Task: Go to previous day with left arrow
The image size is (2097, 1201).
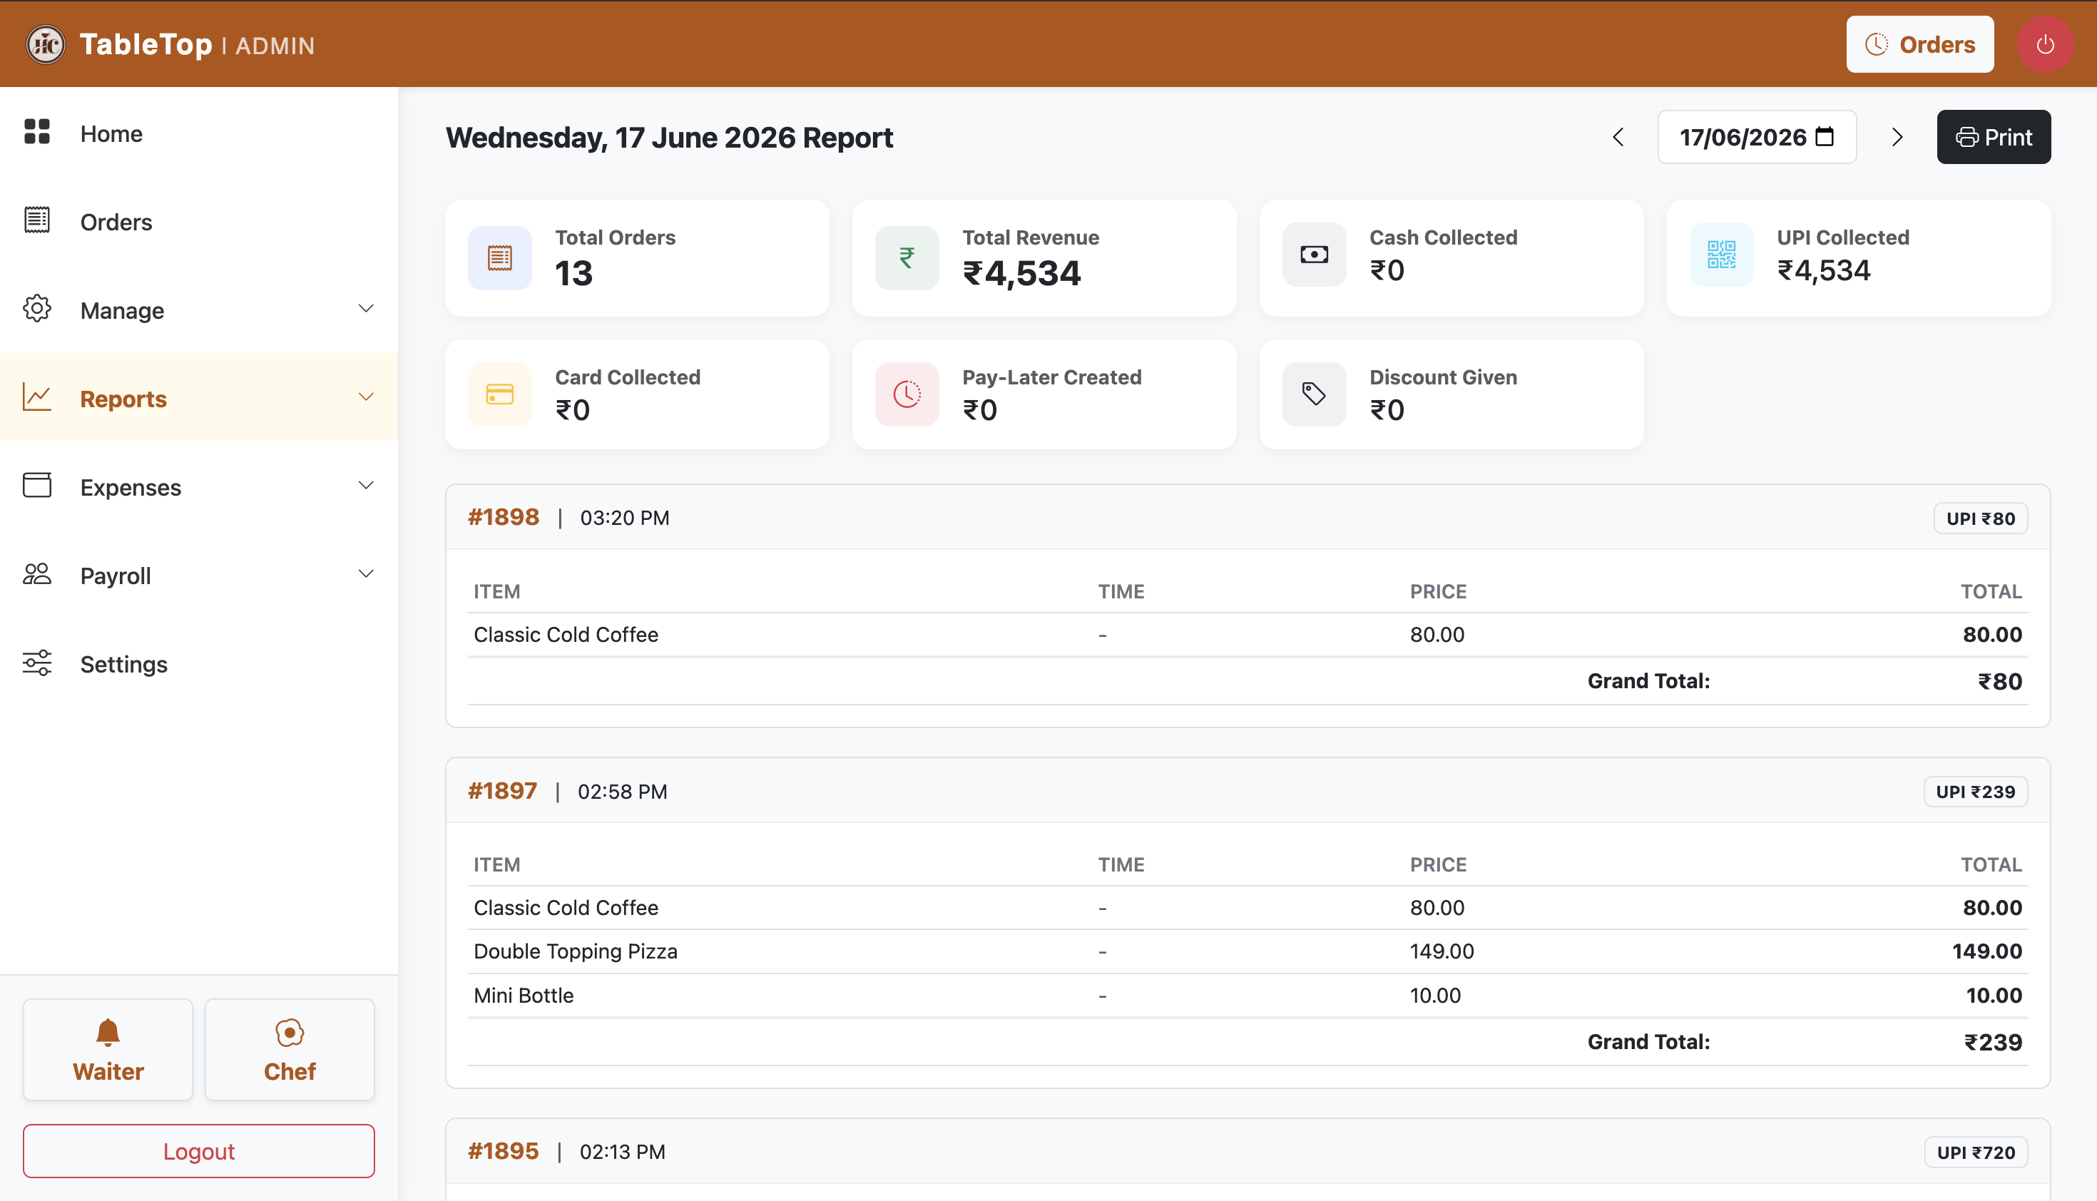Action: pos(1618,137)
